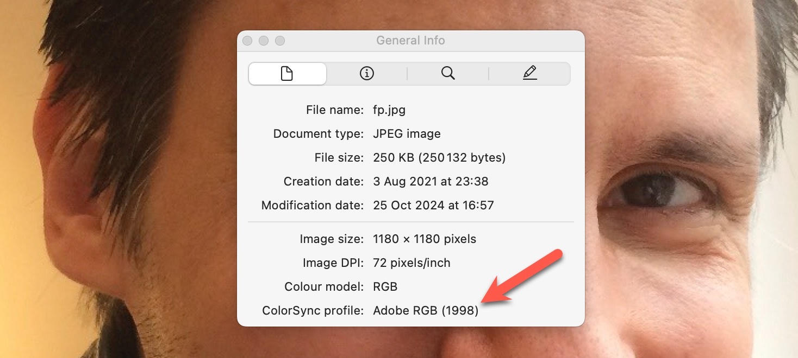Click the Modification date: label
The image size is (798, 358).
312,206
